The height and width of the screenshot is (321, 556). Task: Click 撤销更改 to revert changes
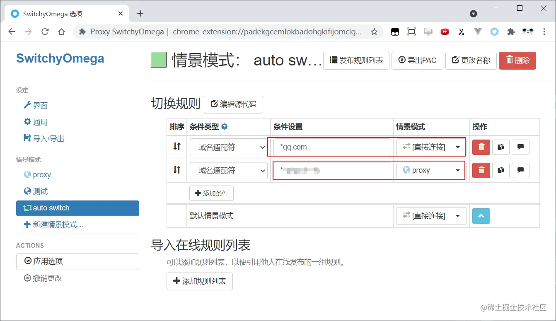point(43,278)
